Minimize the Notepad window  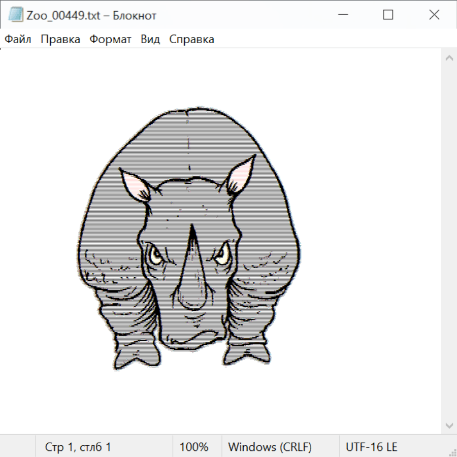pos(343,15)
